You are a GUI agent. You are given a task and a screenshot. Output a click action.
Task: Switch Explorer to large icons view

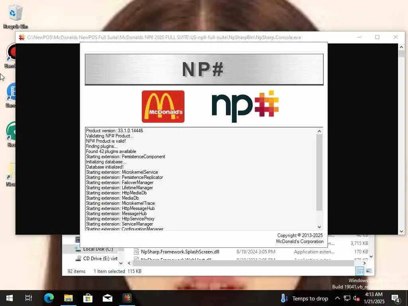tap(369, 271)
